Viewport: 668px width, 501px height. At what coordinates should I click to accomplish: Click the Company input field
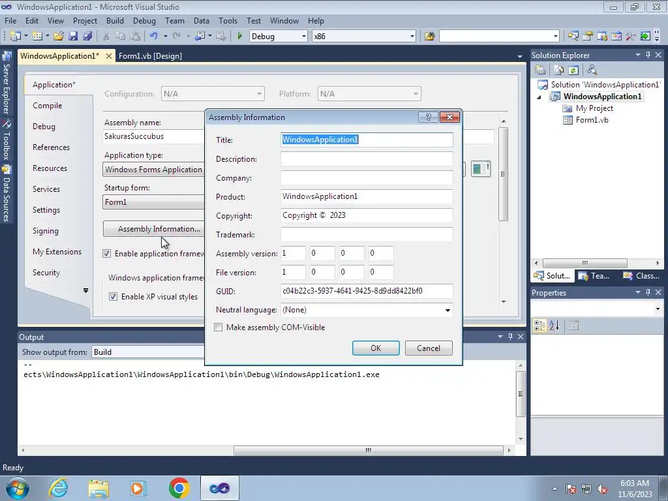pos(367,177)
